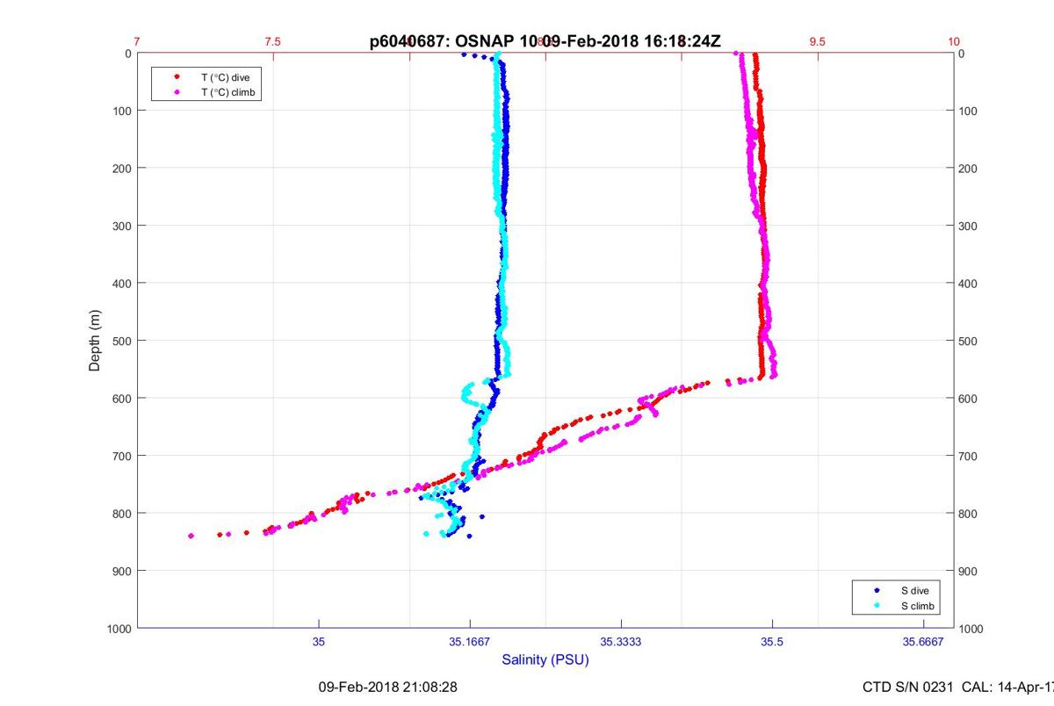Screen dimensions: 1054x706
Task: Select the 'T (°C) dive' legend label
Action: [x=226, y=77]
